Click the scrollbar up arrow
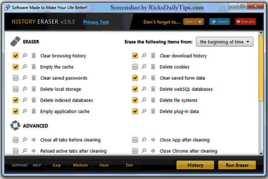 tap(261, 33)
